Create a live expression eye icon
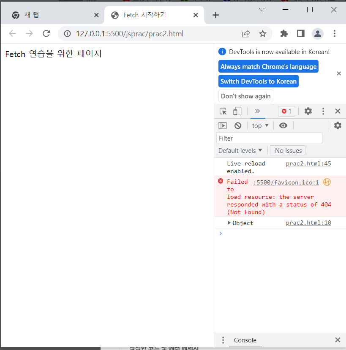The height and width of the screenshot is (350, 346). coord(283,126)
